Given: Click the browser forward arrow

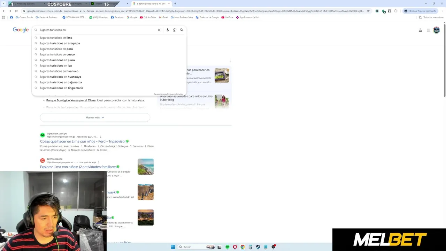Looking at the screenshot, I should click(10, 11).
